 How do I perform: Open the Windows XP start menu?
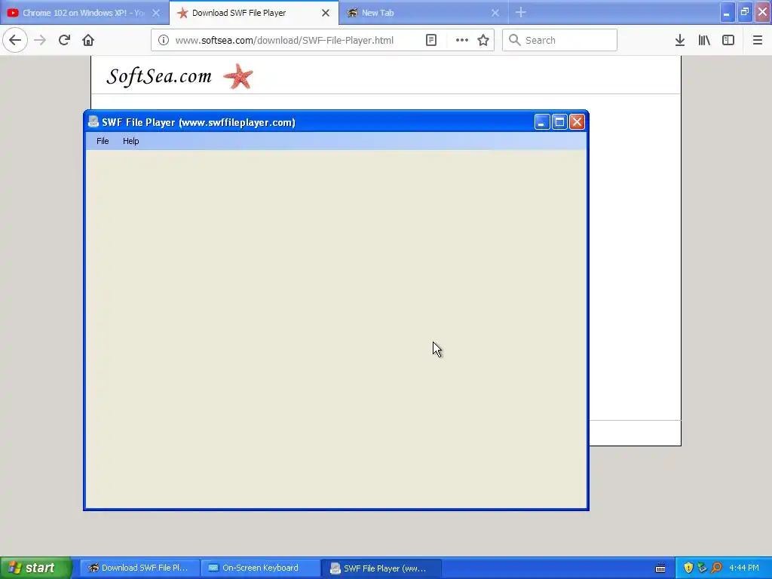pos(35,568)
